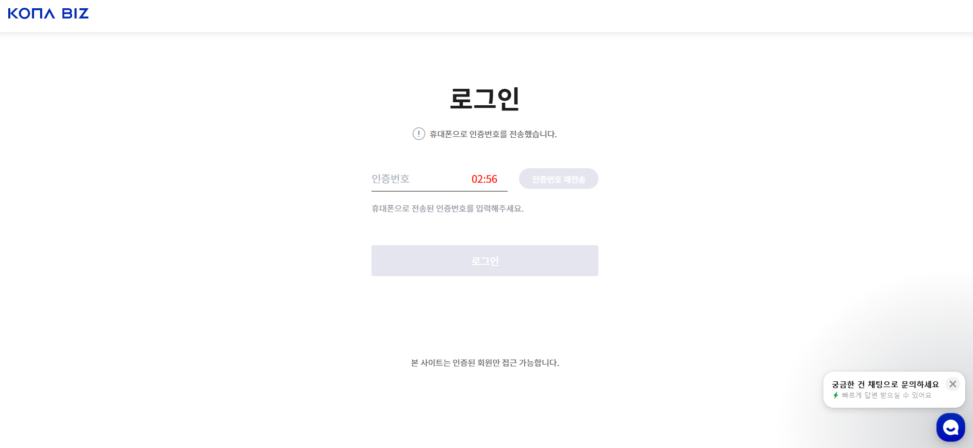Close the chat inquiry popup
Screen dimensions: 973x448
pyautogui.click(x=953, y=384)
